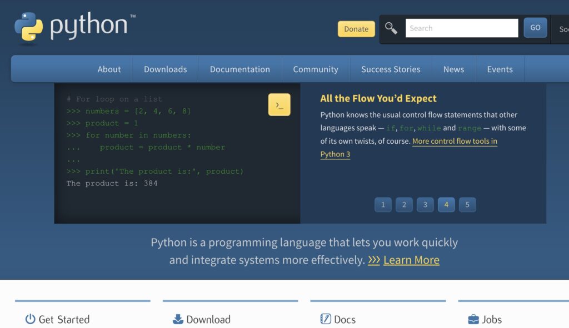Click the Docs notepad icon

pos(326,319)
